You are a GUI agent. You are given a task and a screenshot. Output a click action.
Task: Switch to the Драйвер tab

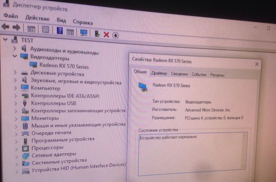pyautogui.click(x=159, y=73)
